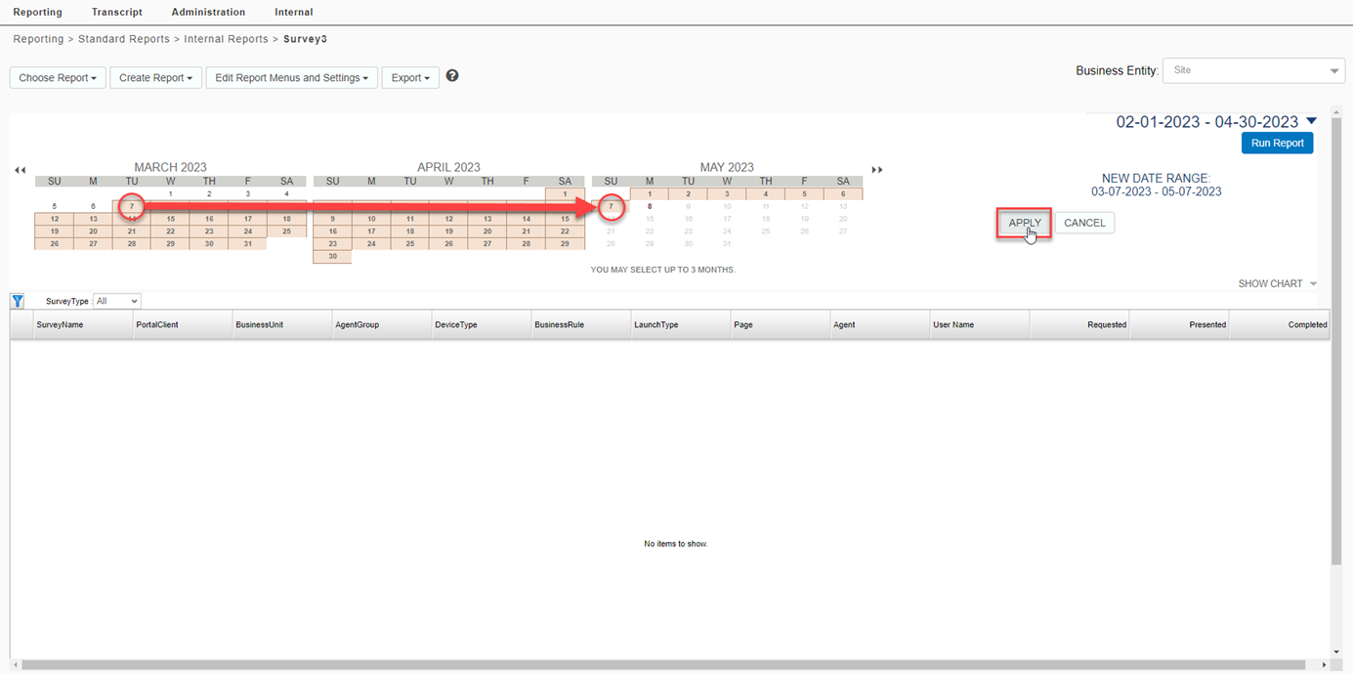Open the Business Entity Site combo box

[1253, 70]
